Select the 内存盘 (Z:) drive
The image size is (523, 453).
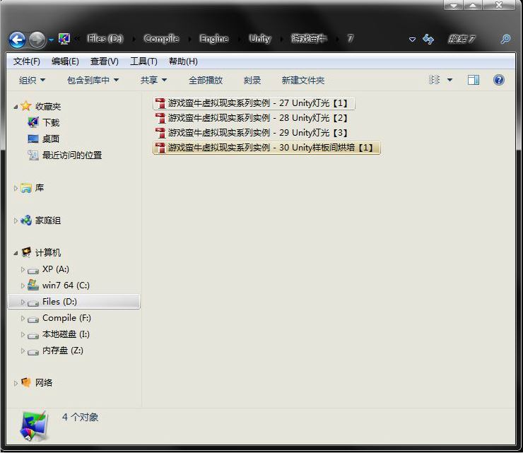coord(63,351)
